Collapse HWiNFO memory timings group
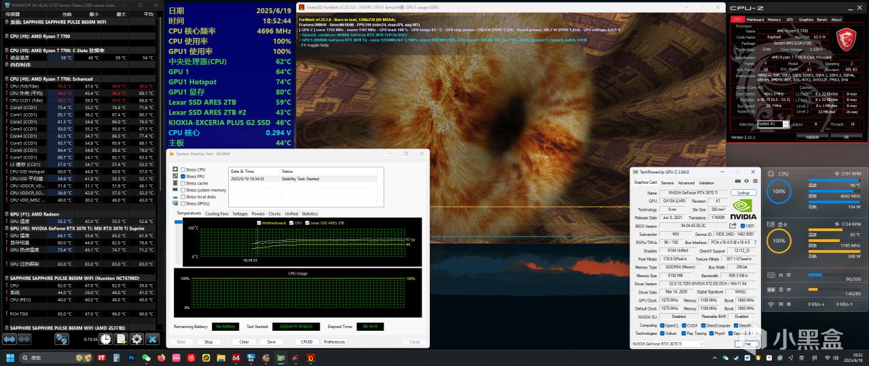The width and height of the screenshot is (869, 366). 7,65
